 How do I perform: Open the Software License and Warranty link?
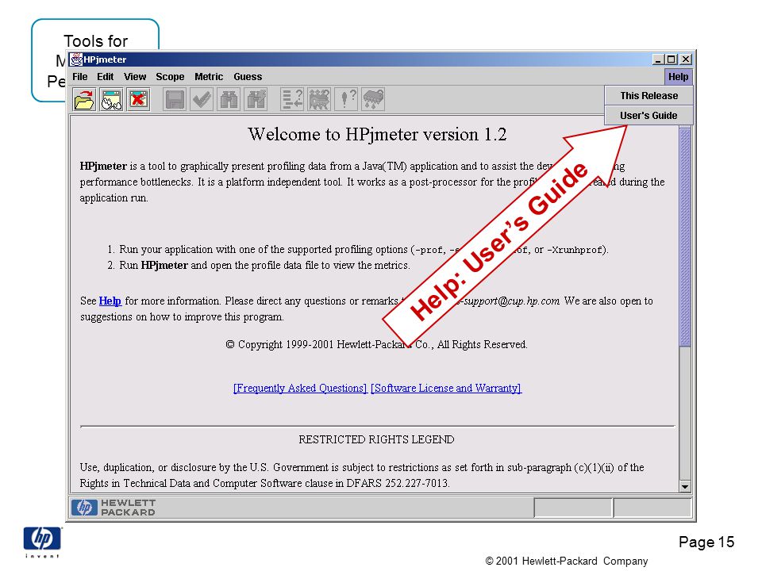446,388
